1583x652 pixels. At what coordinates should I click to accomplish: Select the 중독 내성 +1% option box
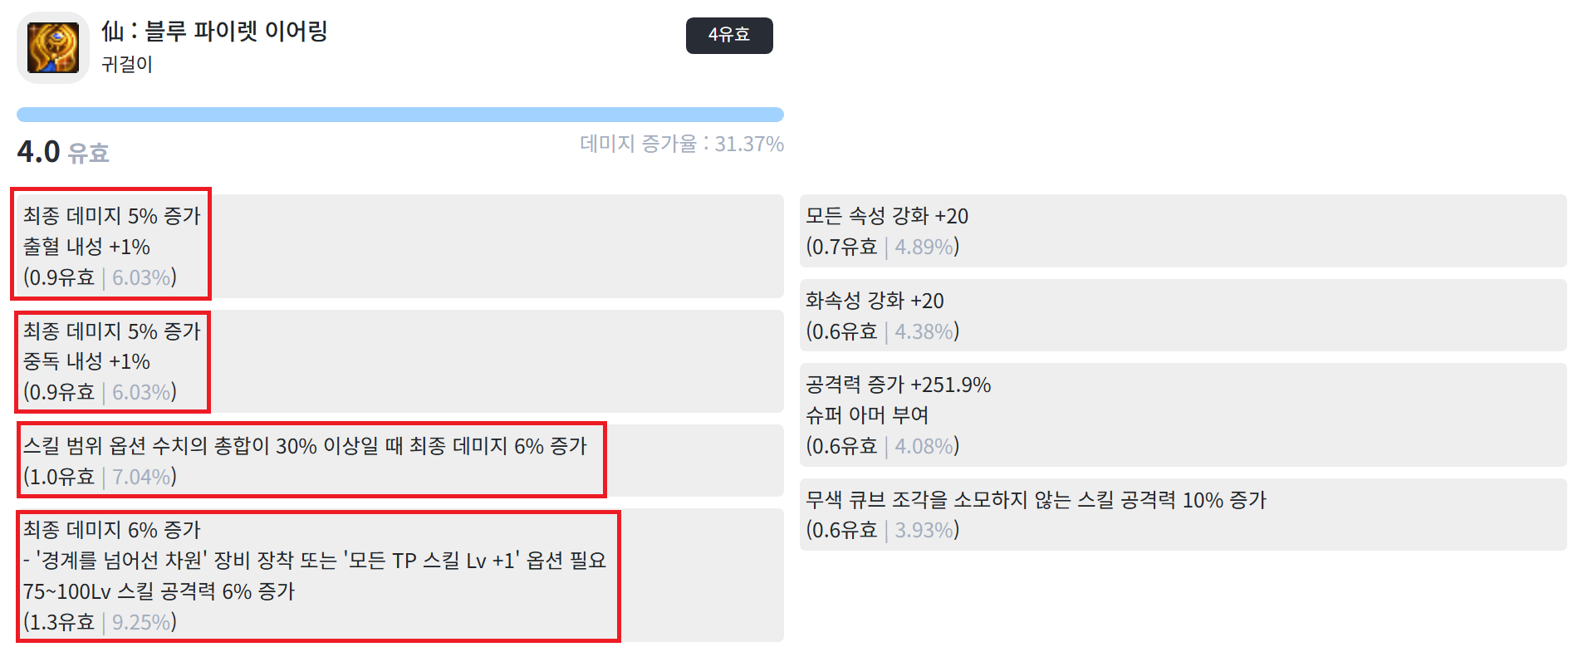400,361
